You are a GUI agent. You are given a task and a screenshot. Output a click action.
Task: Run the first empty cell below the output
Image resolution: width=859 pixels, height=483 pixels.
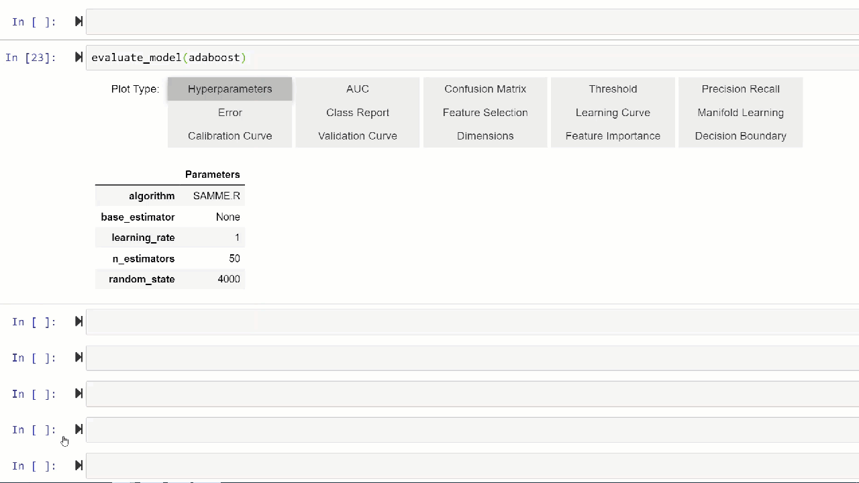[79, 321]
